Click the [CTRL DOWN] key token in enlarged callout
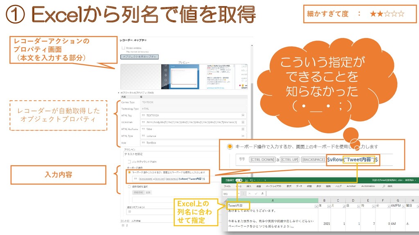This screenshot has width=419, height=235. click(x=262, y=160)
